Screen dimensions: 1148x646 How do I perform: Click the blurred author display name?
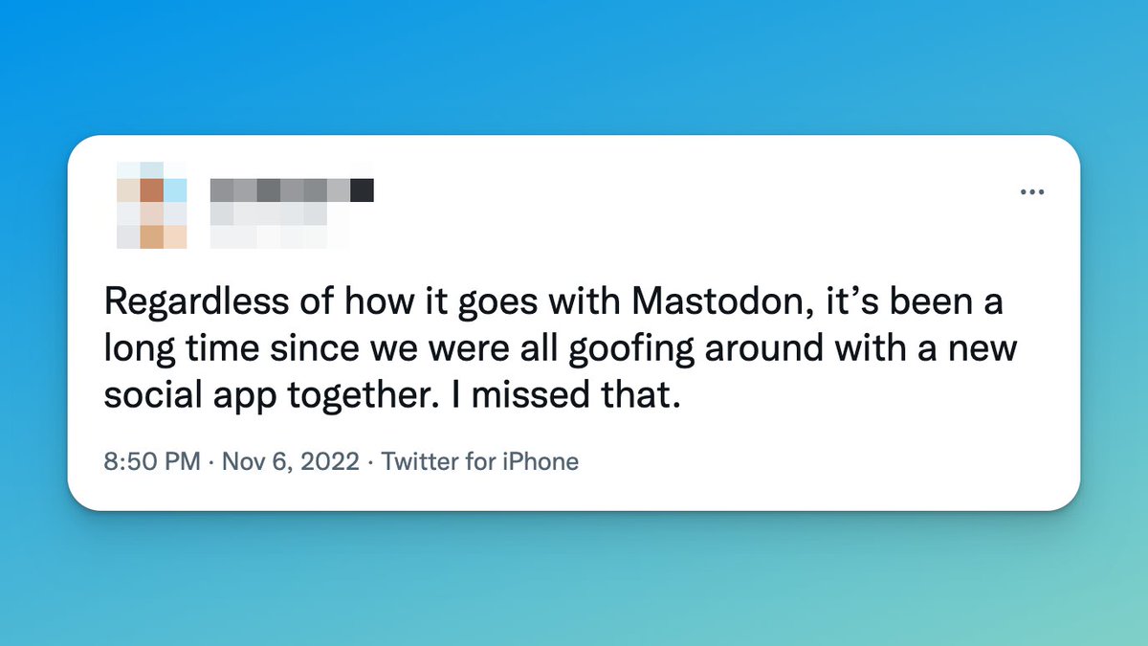pyautogui.click(x=291, y=190)
